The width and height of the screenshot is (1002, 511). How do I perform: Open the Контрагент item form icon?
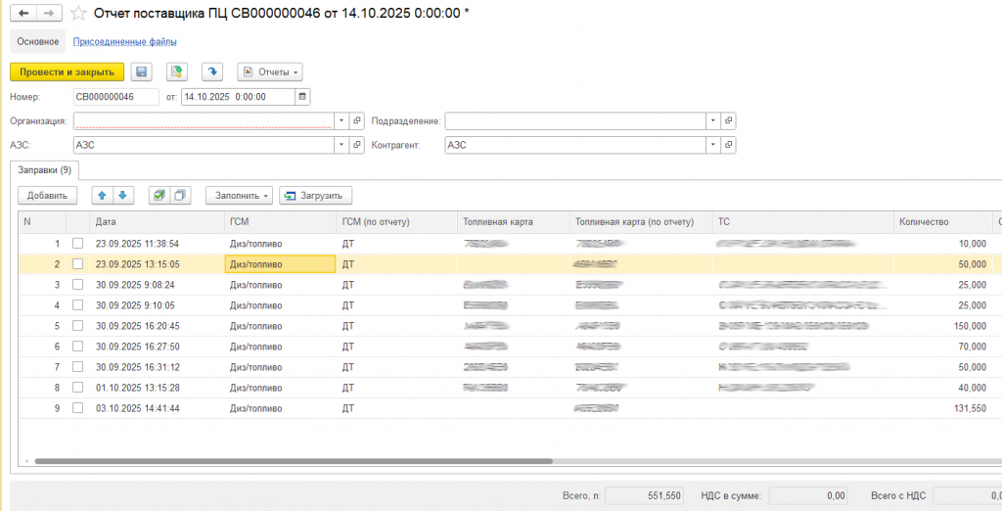[728, 145]
